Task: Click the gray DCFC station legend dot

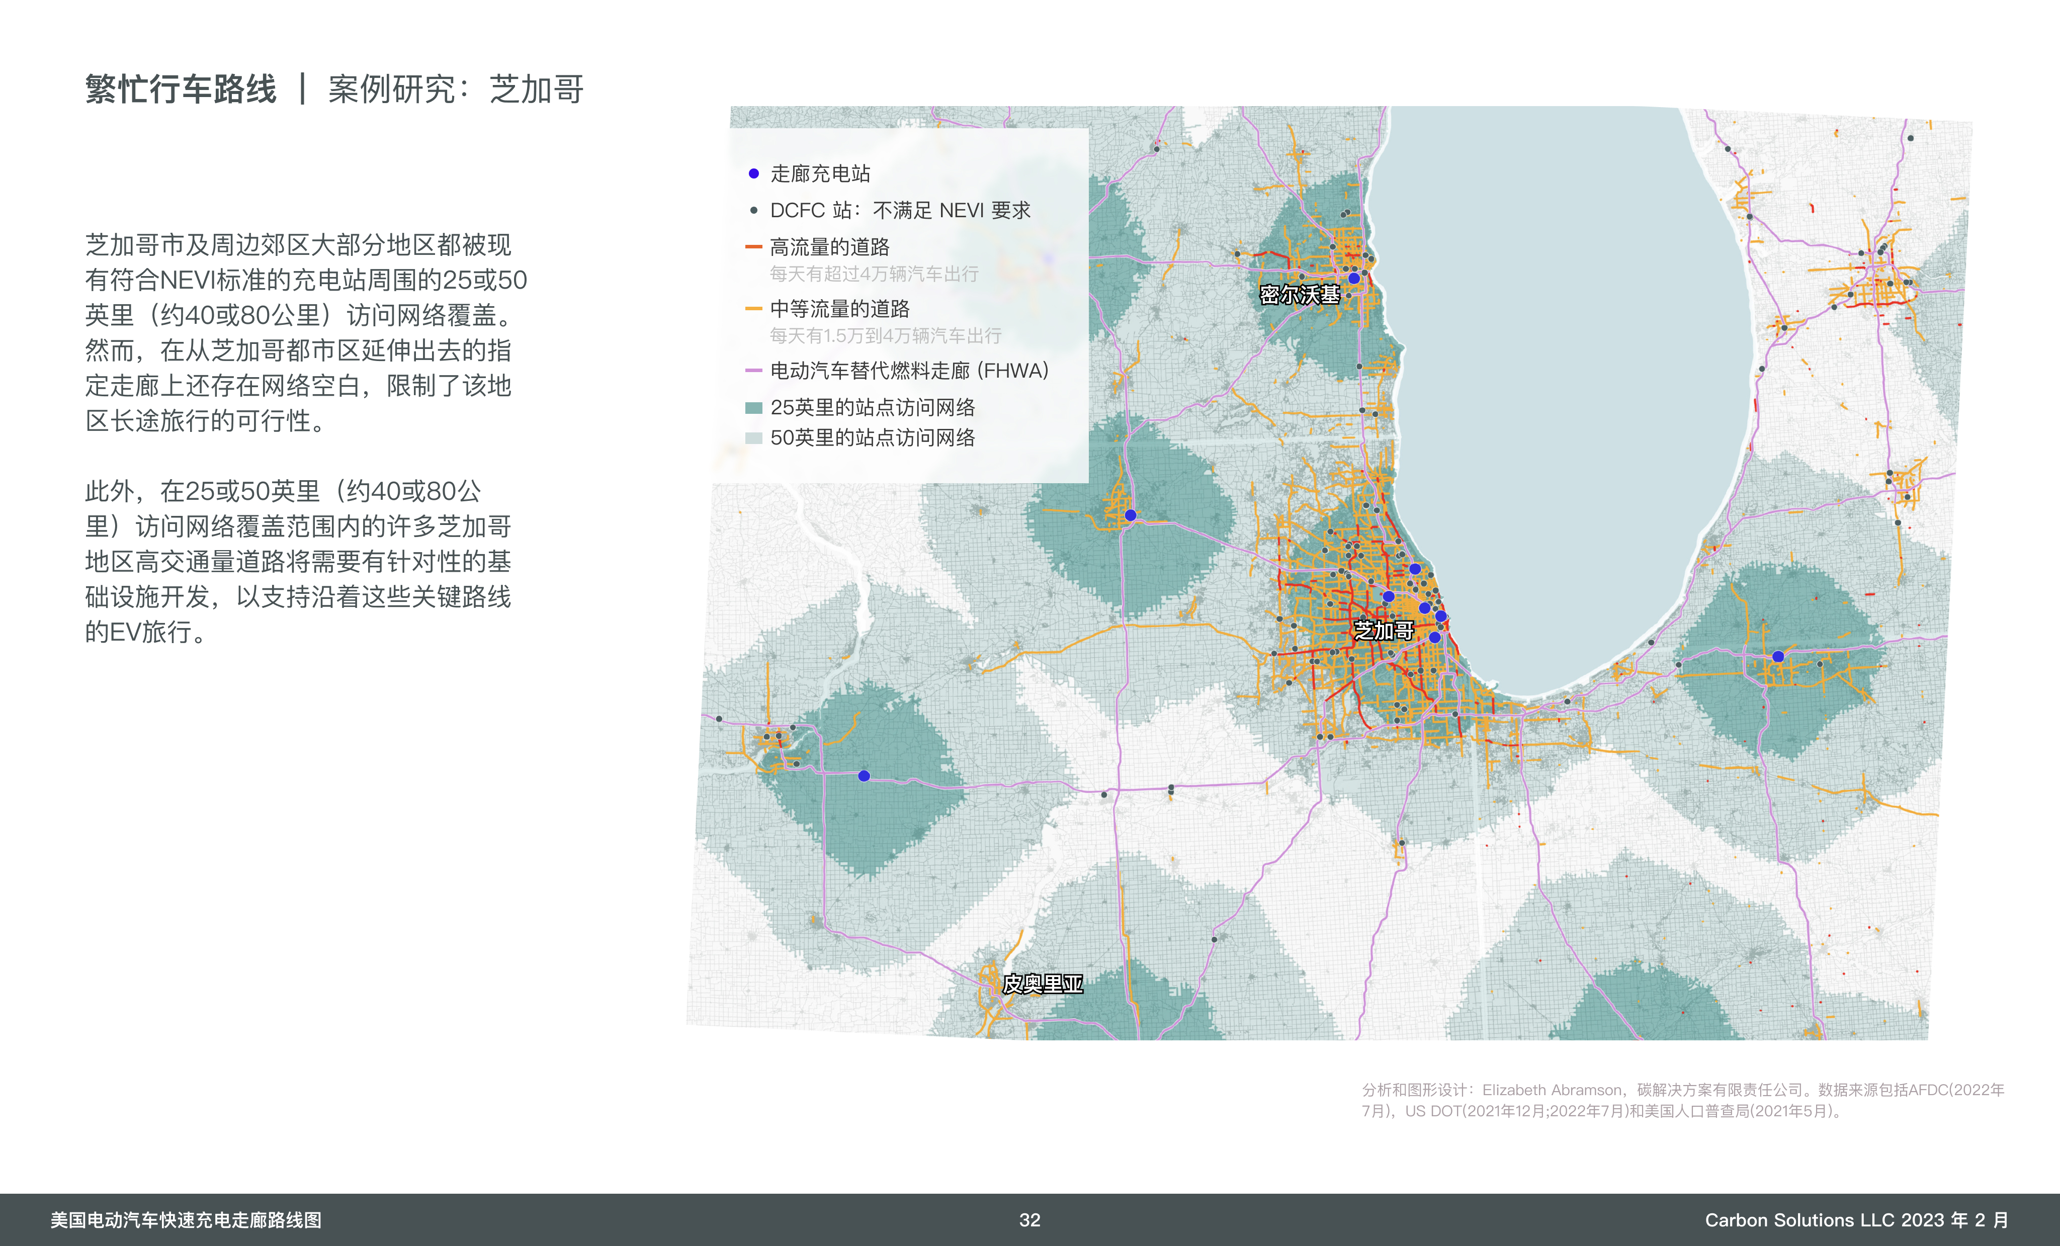Action: tap(753, 211)
